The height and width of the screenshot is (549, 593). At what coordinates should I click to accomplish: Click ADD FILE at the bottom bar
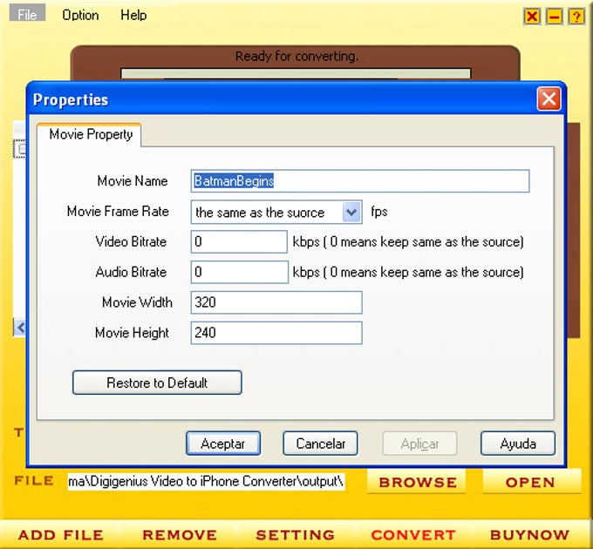(x=61, y=535)
